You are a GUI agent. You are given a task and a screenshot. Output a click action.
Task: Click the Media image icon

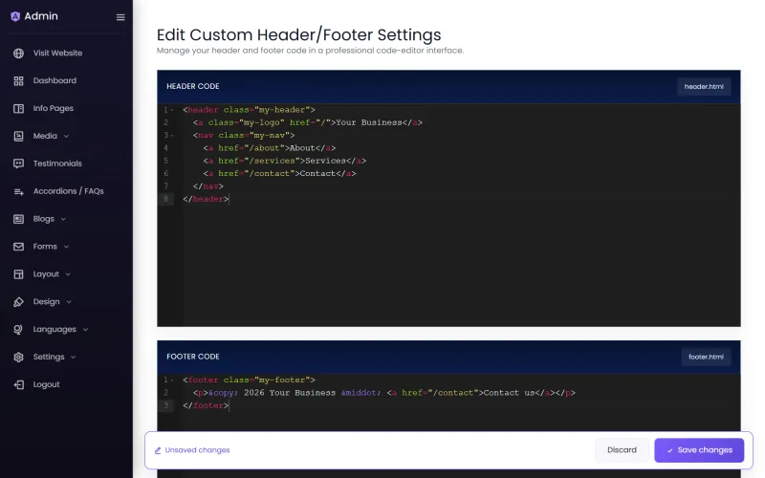click(x=18, y=136)
